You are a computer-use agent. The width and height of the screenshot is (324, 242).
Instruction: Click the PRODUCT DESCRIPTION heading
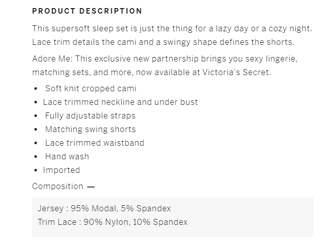pyautogui.click(x=87, y=11)
